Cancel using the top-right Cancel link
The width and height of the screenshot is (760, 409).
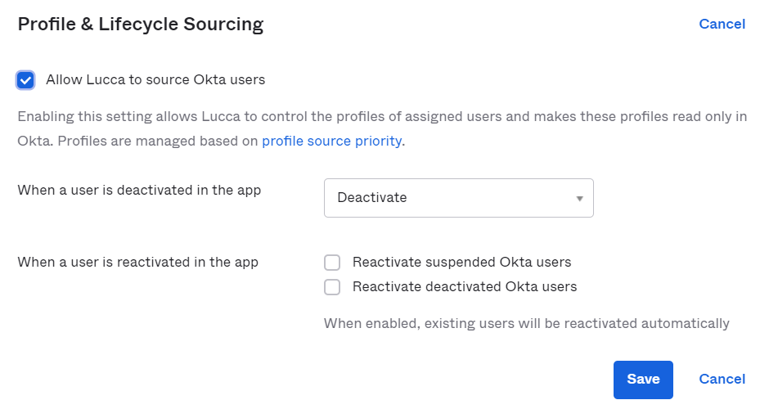[722, 25]
